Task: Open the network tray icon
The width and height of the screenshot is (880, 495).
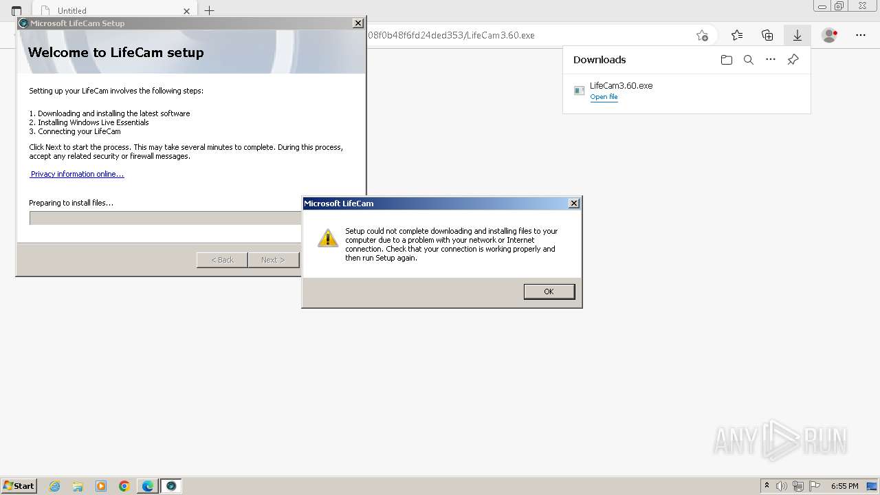Action: (x=798, y=486)
